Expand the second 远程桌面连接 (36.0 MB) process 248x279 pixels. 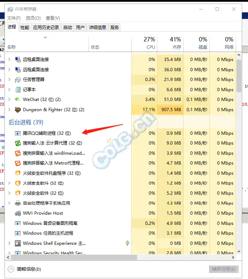point(9,70)
